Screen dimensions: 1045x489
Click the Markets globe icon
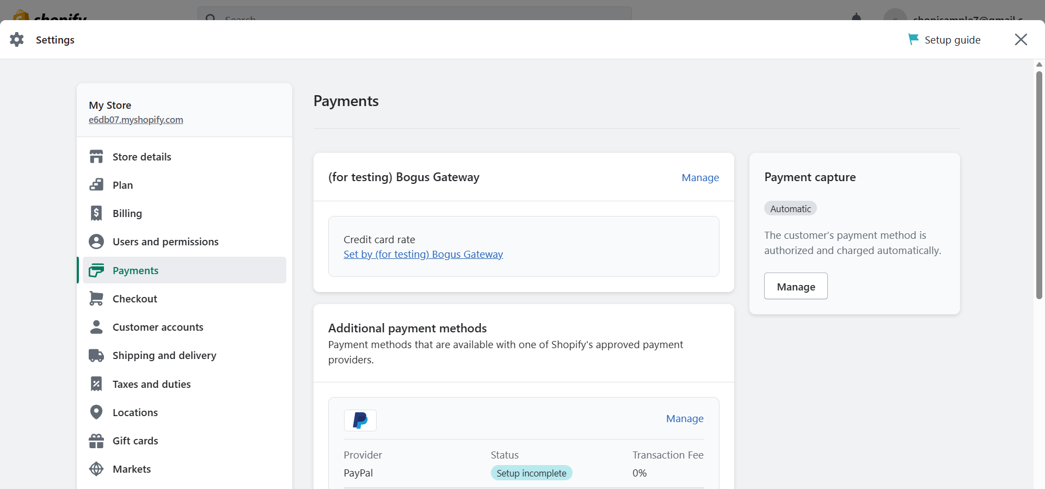(96, 469)
